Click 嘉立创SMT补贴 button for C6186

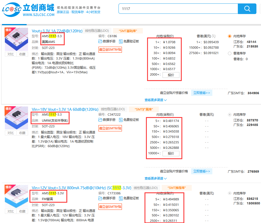point(110,50)
